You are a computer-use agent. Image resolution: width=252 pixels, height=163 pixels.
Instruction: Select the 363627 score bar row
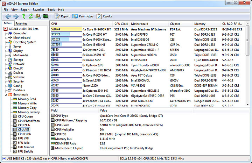tap(66, 34)
